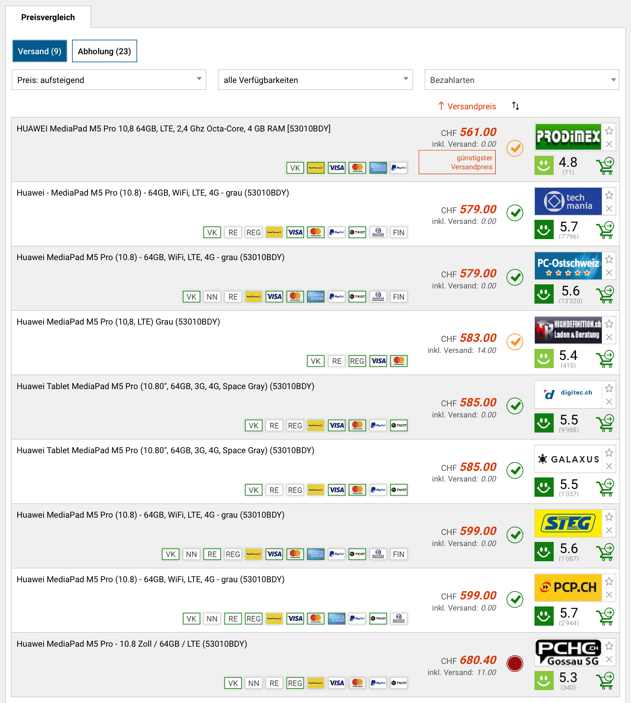This screenshot has width=631, height=703.
Task: Click the CHF 680.40 price
Action: [469, 660]
